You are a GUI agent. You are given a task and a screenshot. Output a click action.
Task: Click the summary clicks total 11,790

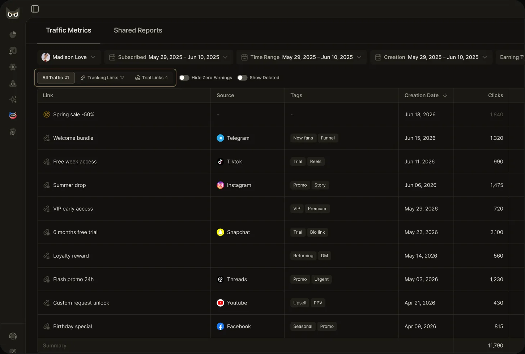click(496, 346)
